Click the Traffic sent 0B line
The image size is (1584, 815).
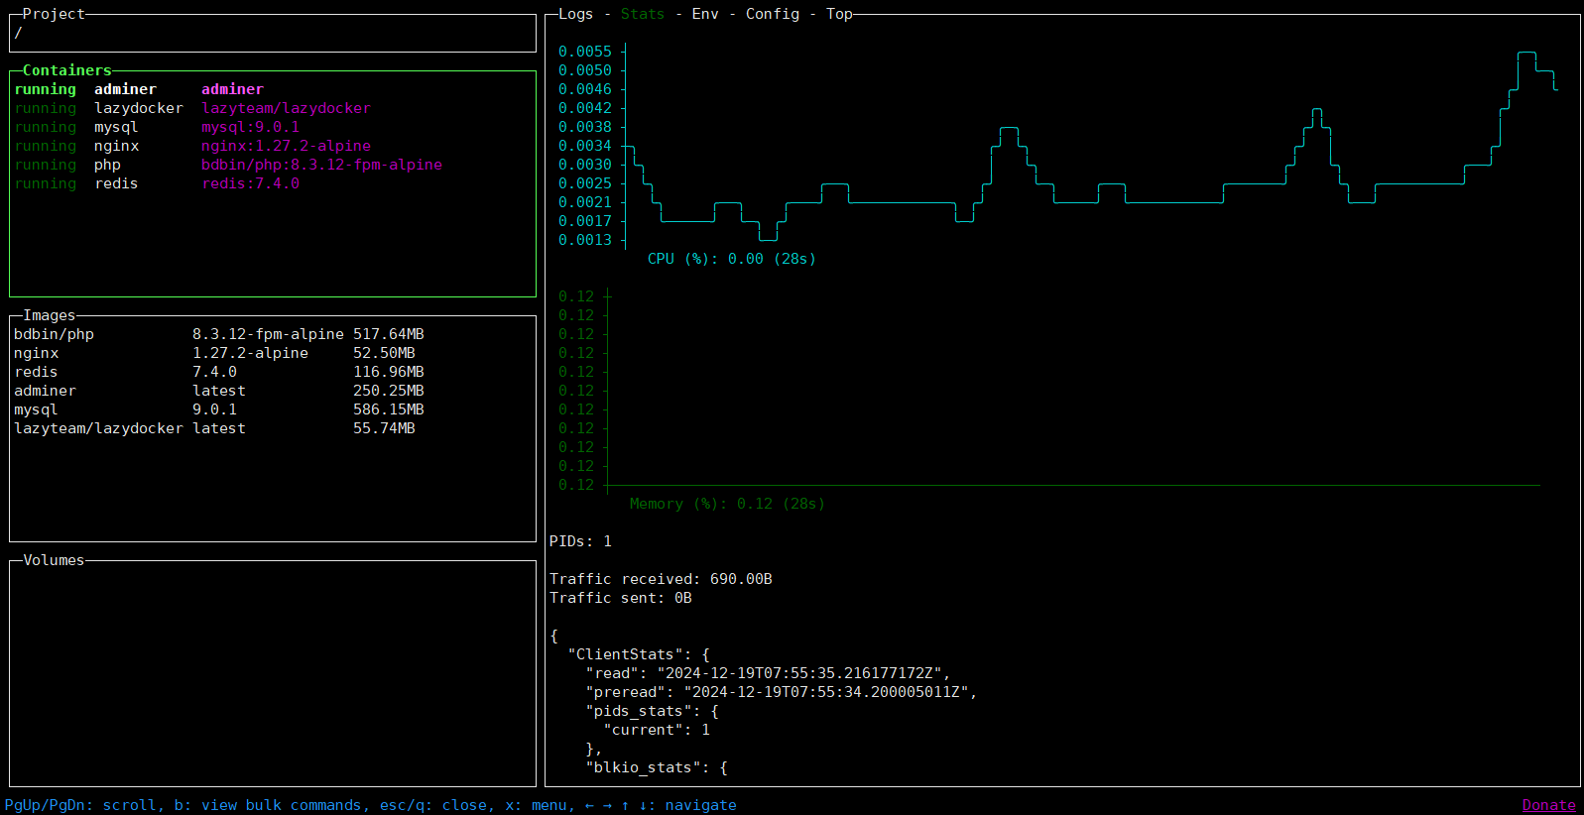click(621, 598)
